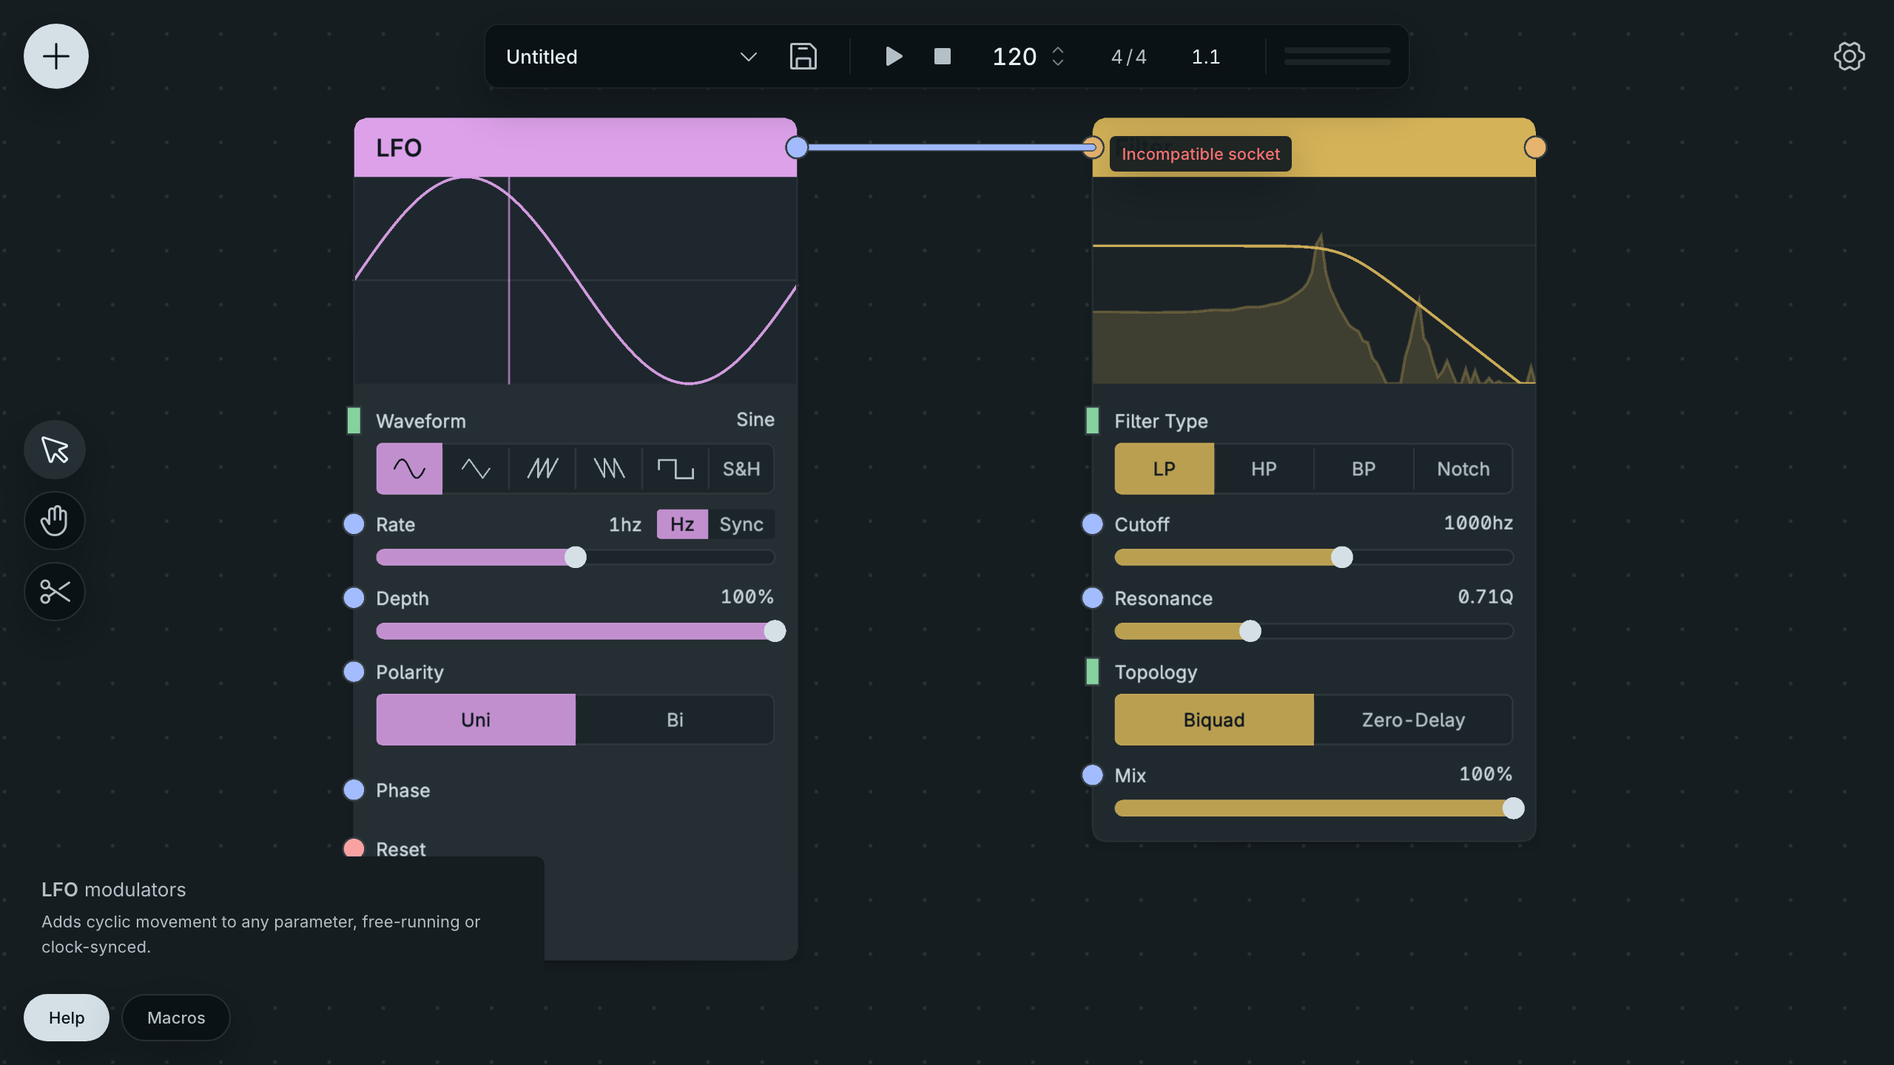Click the Filter module input socket
Image resolution: width=1894 pixels, height=1065 pixels.
click(x=1093, y=147)
